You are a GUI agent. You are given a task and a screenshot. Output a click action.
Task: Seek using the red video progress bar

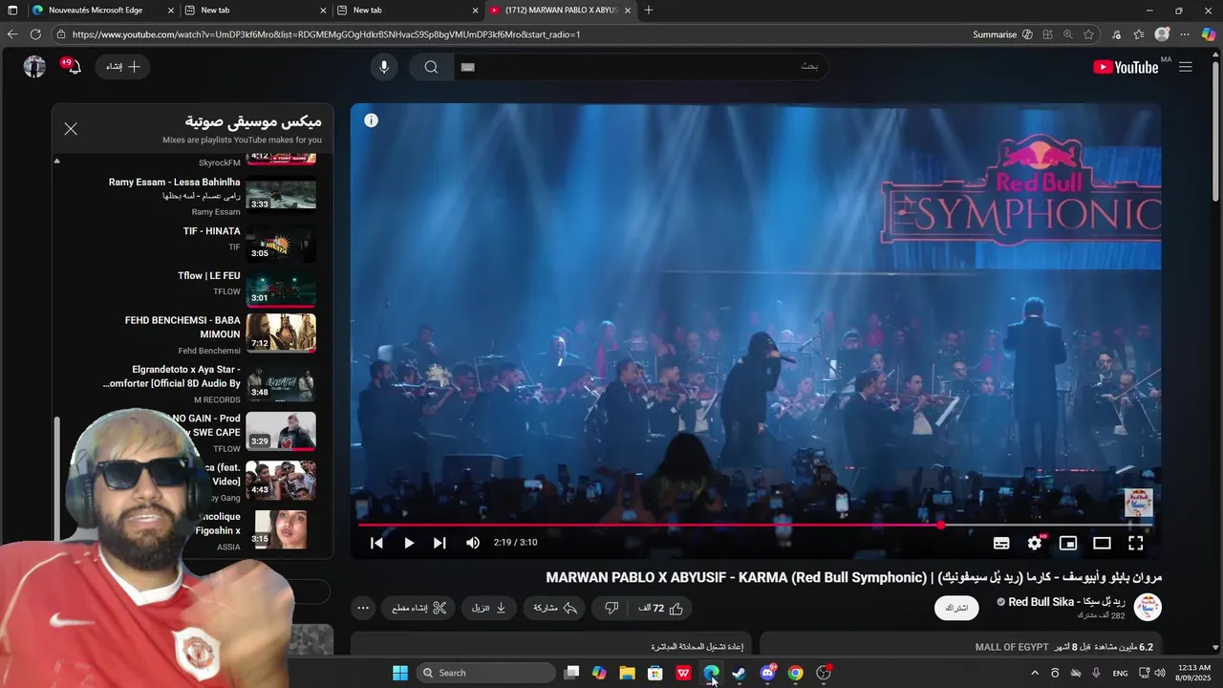[x=755, y=525]
